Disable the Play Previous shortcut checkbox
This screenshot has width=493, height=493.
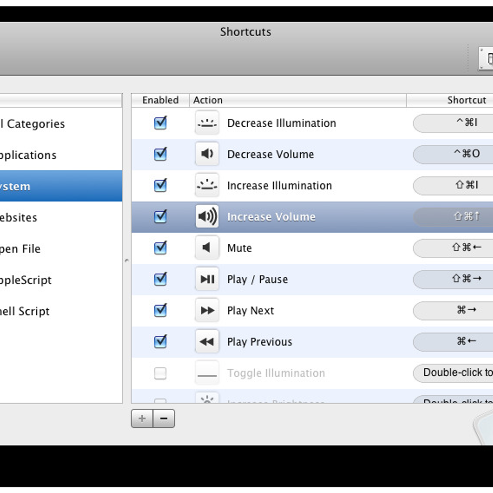pyautogui.click(x=160, y=342)
